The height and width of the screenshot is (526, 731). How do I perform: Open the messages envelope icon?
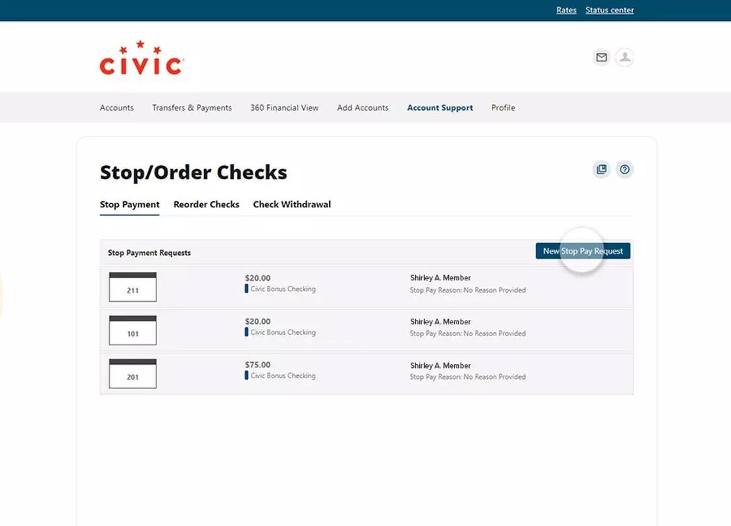pyautogui.click(x=601, y=57)
